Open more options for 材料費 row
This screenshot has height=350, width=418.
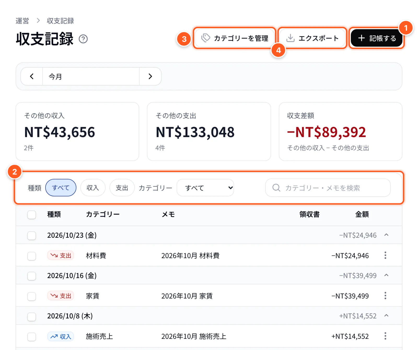point(385,255)
